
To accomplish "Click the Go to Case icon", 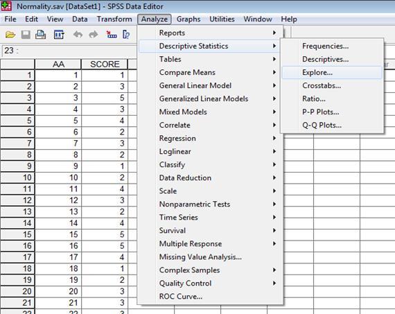I will point(112,34).
